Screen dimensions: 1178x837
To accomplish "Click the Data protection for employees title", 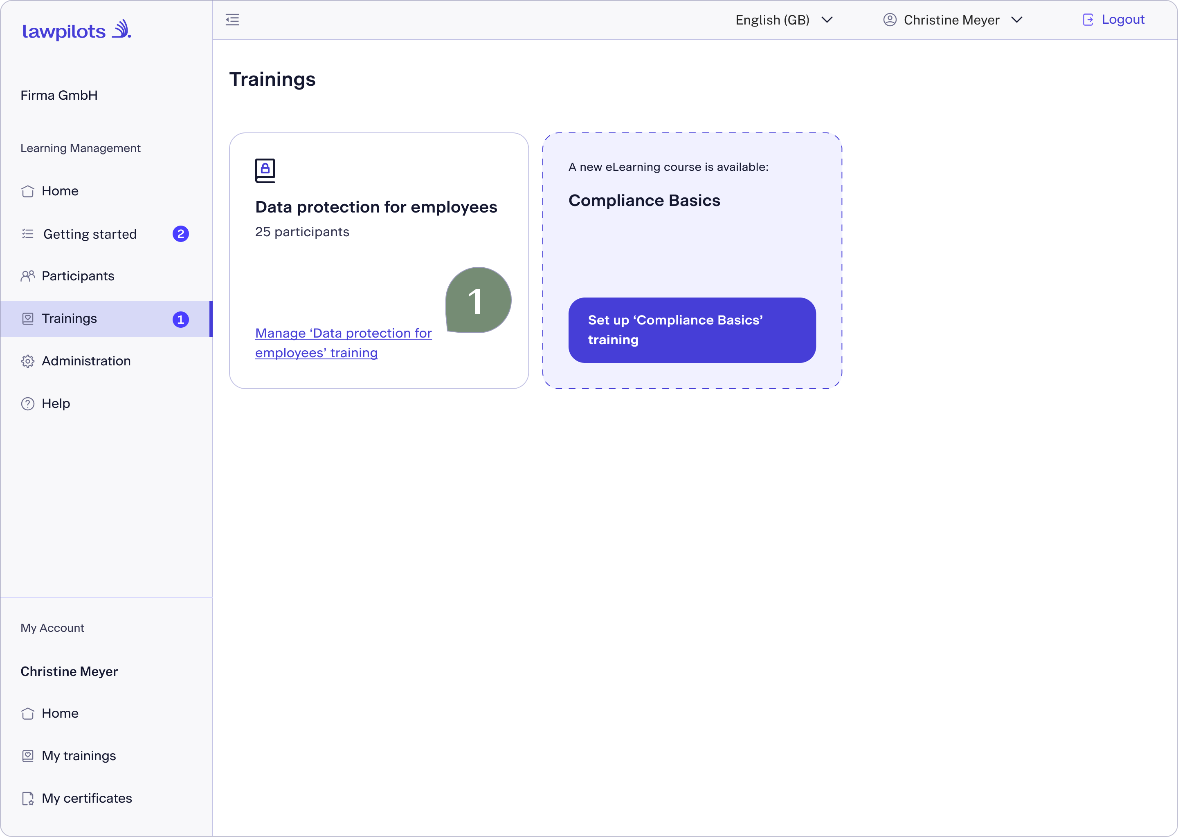I will (x=376, y=207).
